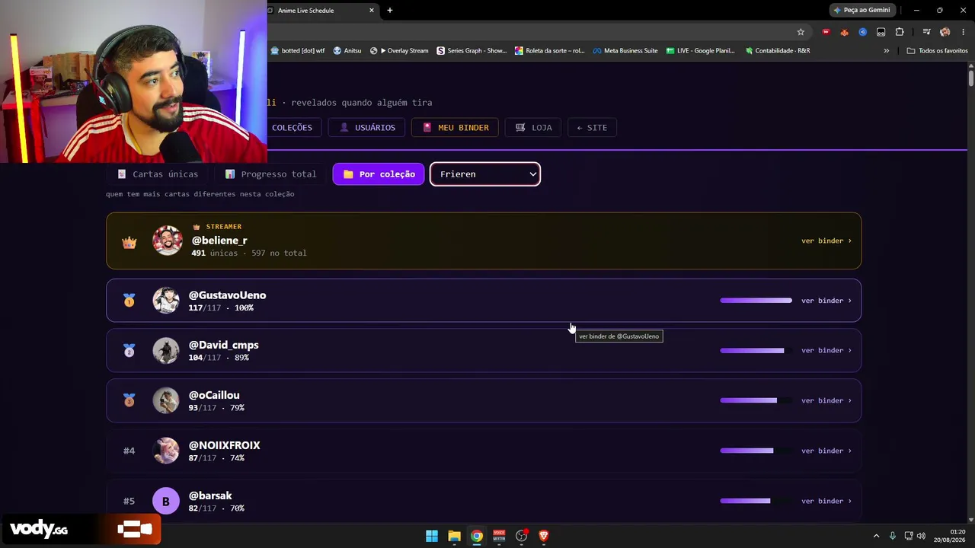Open the media control toolbar icon
This screenshot has height=548, width=975.
926,32
